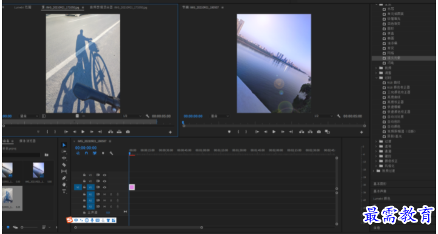Click the pink clip on V1 track
The width and height of the screenshot is (438, 234).
132,187
